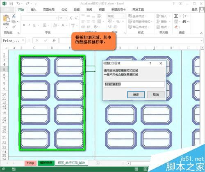This screenshot has height=172, width=205.
Task: Activate the Format Painter brush
Action: click(x=14, y=27)
